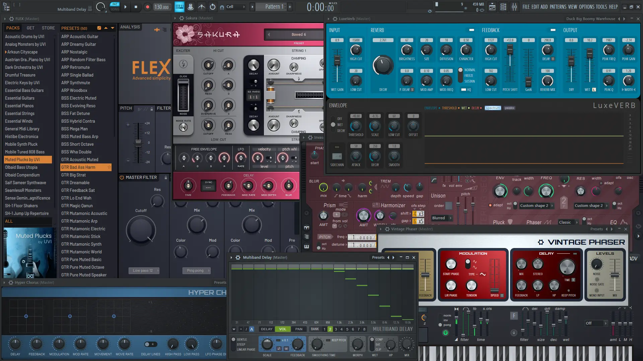Click the record button in transport
Screen dimensions: 643x361
(147, 7)
